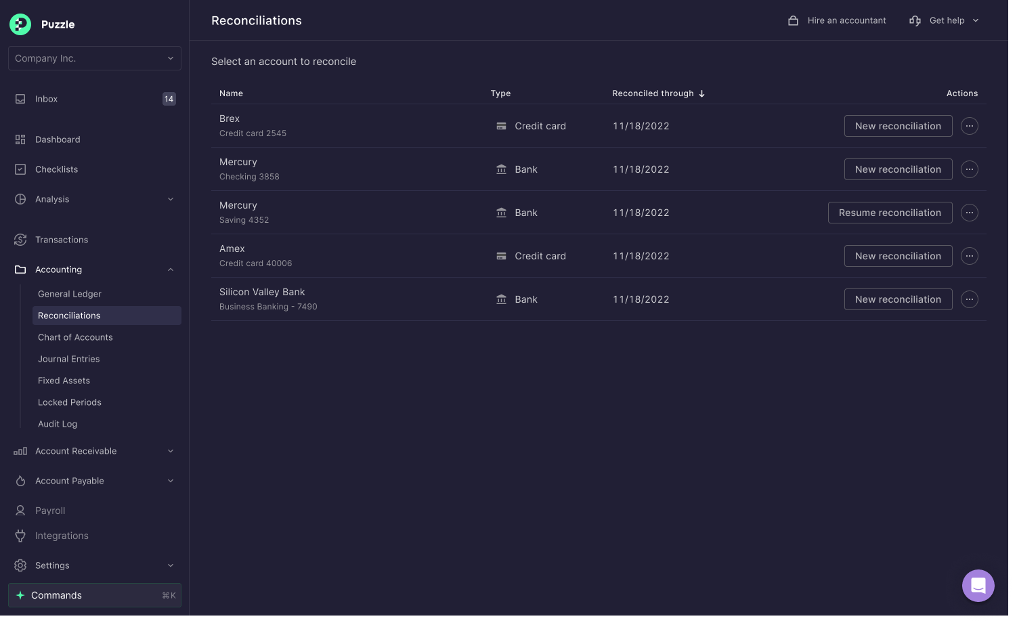Viewport: 1017px width, 625px height.
Task: Sort by the Name column header
Action: (231, 93)
